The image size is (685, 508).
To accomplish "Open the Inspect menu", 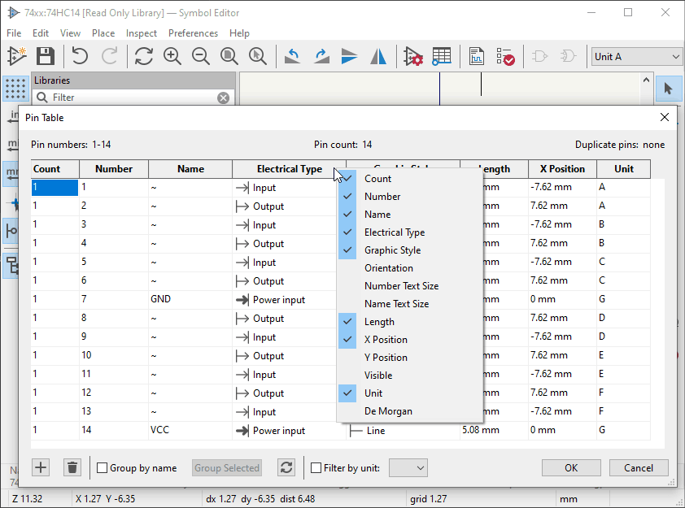I will [x=142, y=33].
